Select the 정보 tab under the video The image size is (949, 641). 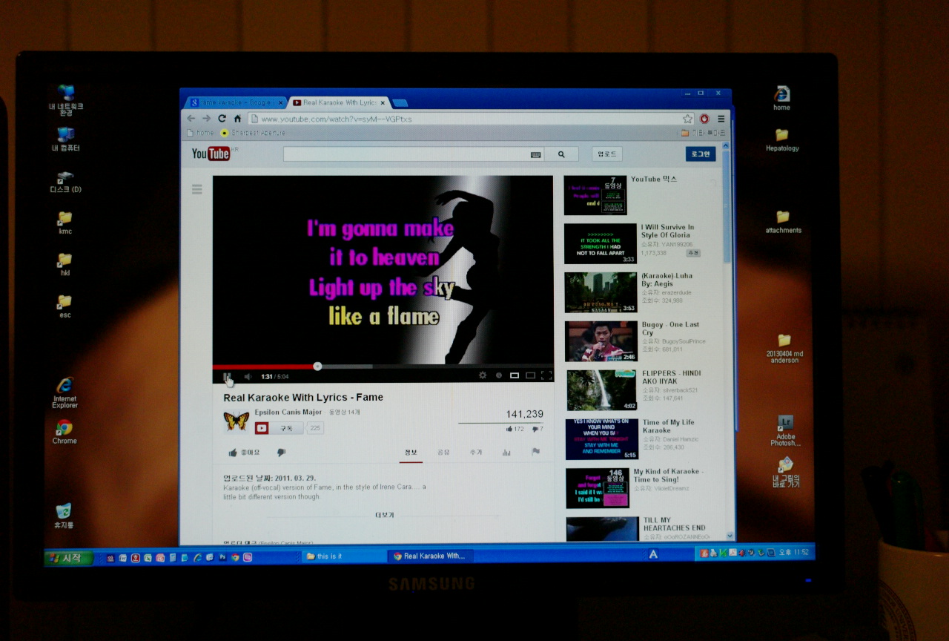click(411, 452)
